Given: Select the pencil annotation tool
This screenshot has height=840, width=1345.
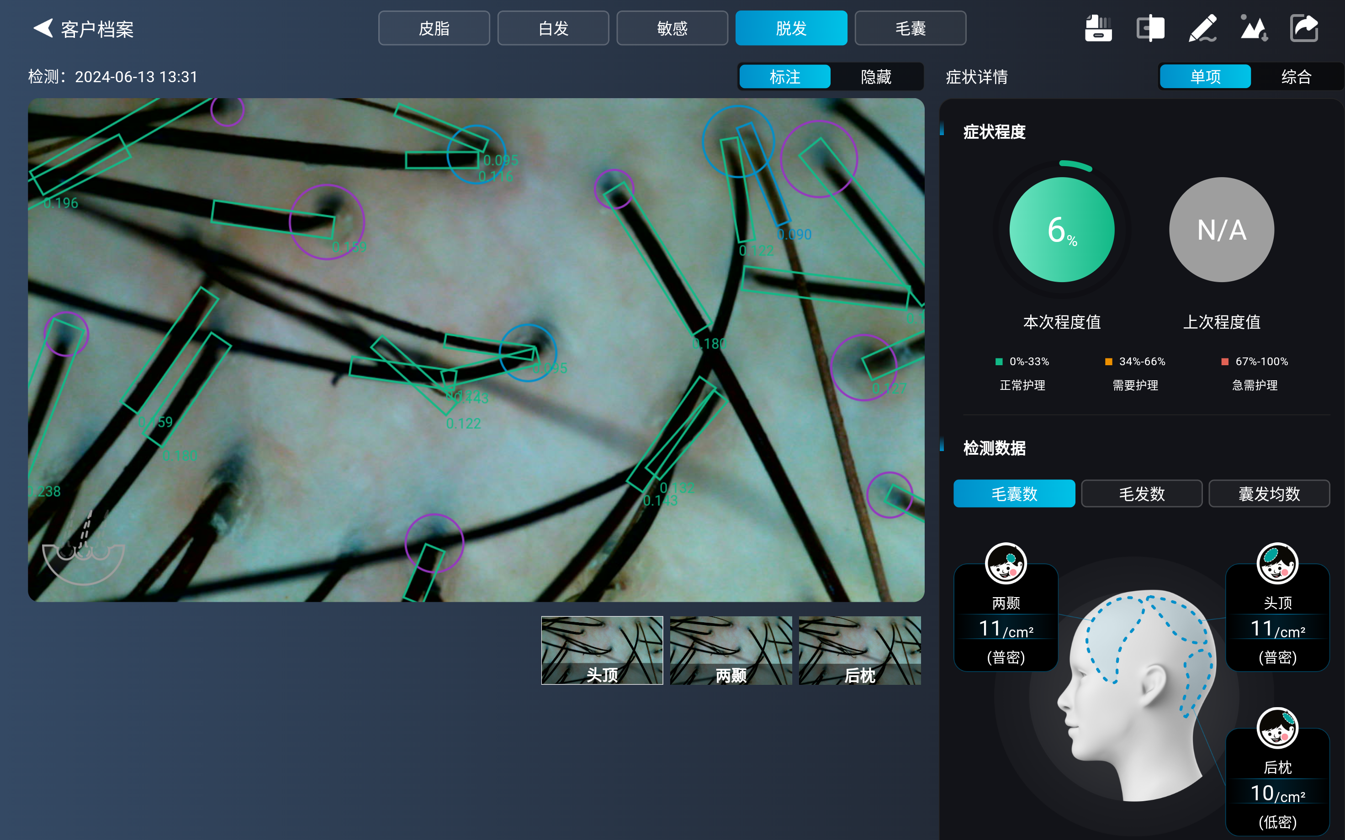Looking at the screenshot, I should coord(1202,28).
